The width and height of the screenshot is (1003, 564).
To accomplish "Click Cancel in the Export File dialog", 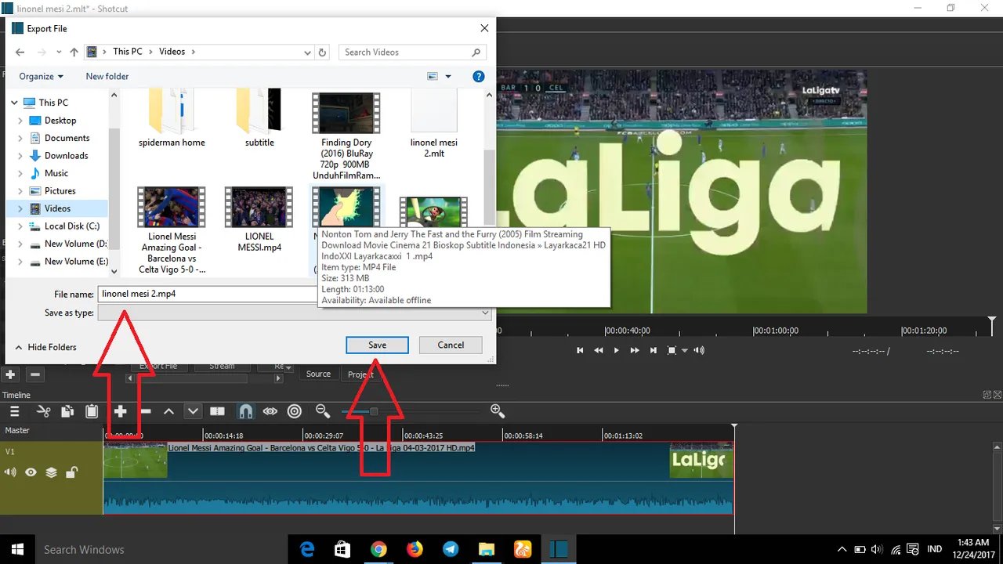I will 451,345.
